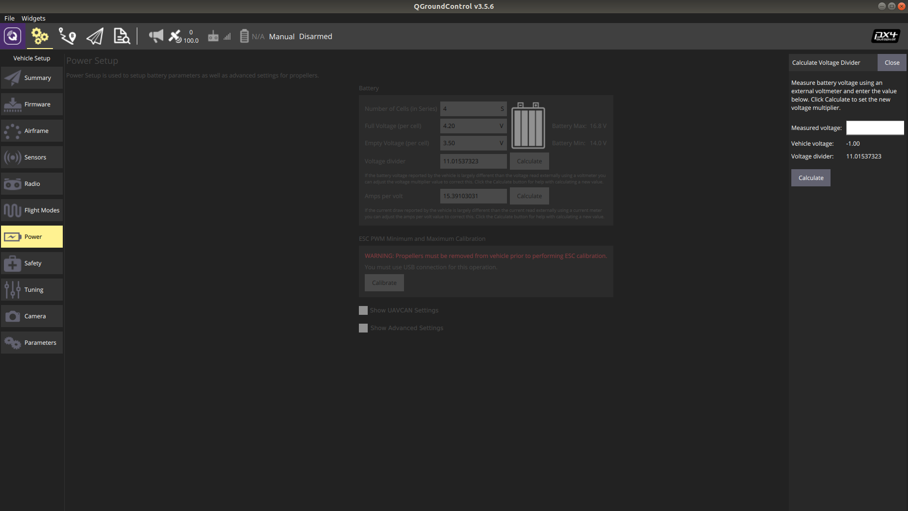
Task: Enable Show UAVCAN Settings checkbox
Action: [x=363, y=310]
